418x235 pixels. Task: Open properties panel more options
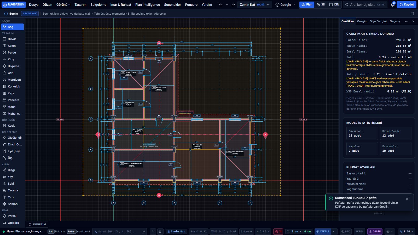[407, 21]
